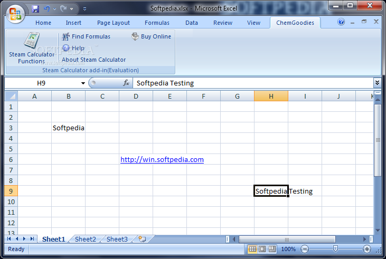The width and height of the screenshot is (386, 259).
Task: Select the ChemGoodies tab
Action: pyautogui.click(x=295, y=23)
